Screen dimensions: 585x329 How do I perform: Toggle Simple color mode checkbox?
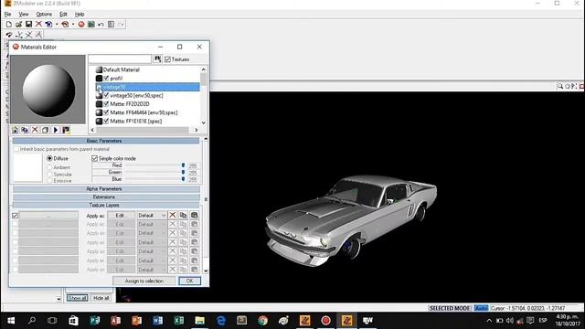click(94, 158)
